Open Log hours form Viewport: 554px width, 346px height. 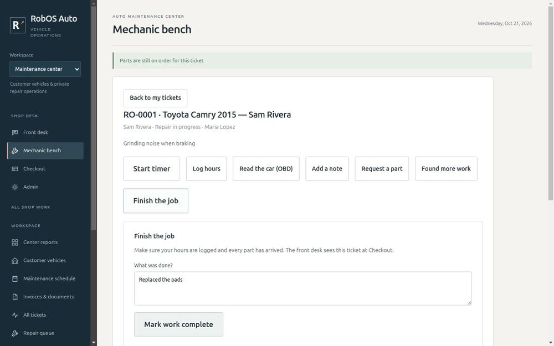click(x=206, y=169)
